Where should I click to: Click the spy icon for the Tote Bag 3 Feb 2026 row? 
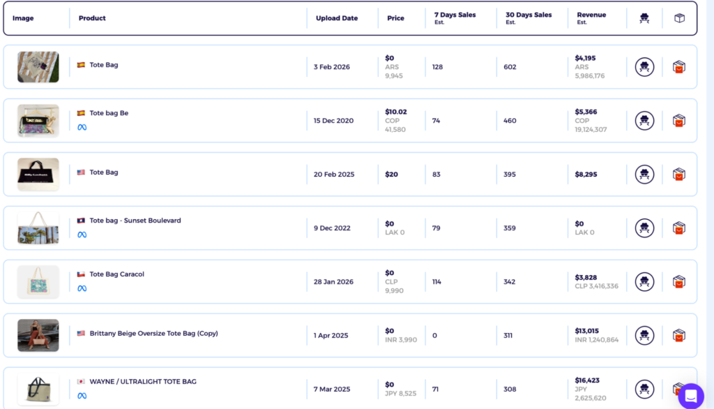(x=644, y=67)
